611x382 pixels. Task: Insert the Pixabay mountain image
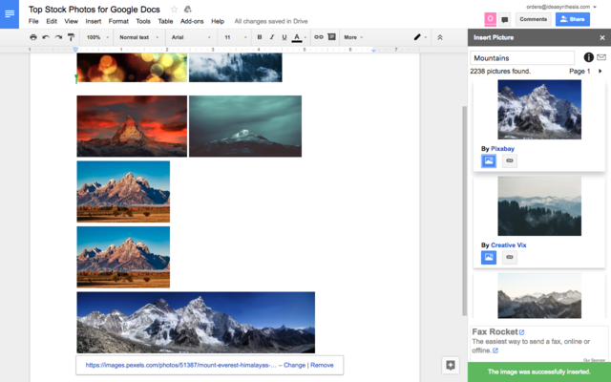click(x=489, y=160)
